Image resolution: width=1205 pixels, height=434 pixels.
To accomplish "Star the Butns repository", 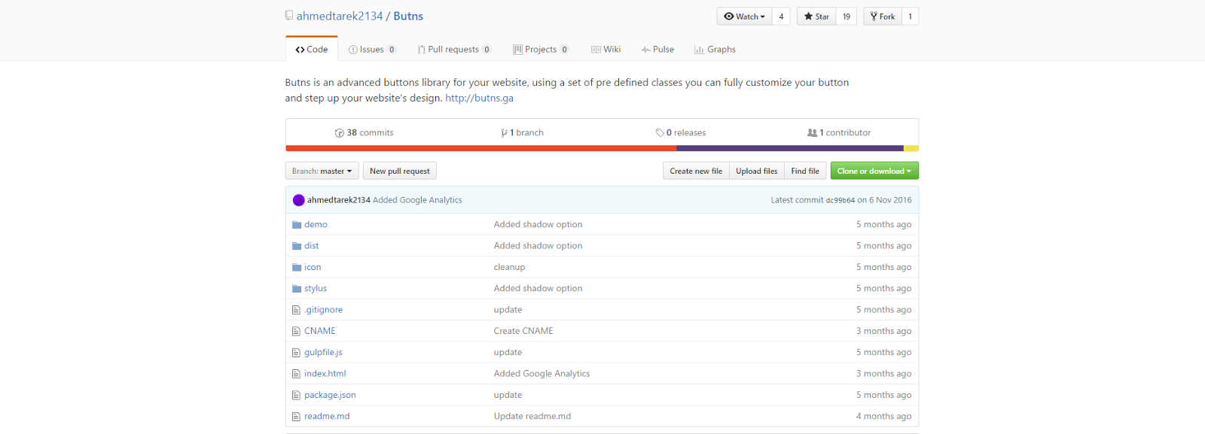I will pyautogui.click(x=816, y=17).
